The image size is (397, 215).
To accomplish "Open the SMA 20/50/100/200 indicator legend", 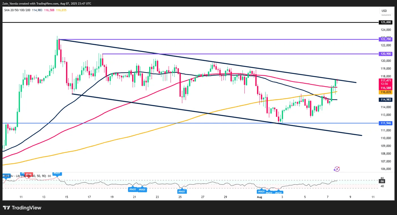I will coord(17,10).
